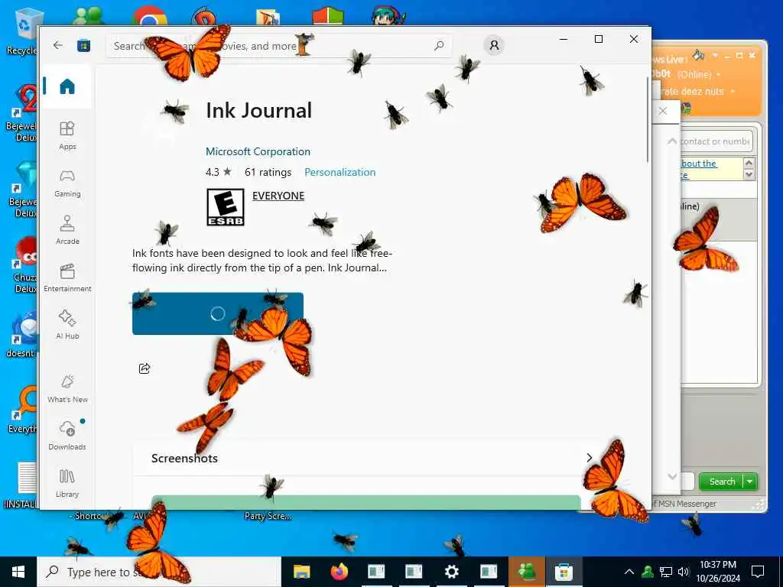The height and width of the screenshot is (587, 783).
Task: Click the Ink Journal description text
Action: pos(262,261)
